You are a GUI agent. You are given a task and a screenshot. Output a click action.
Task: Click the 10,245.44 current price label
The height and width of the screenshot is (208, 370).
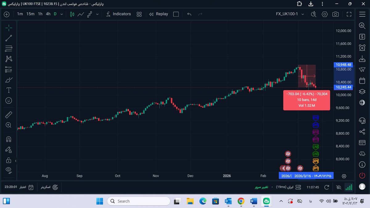click(x=343, y=87)
